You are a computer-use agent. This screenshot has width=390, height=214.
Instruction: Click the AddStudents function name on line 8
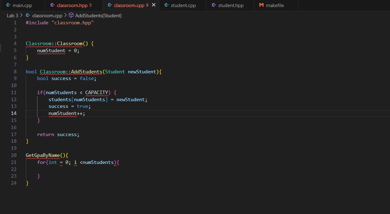point(87,72)
